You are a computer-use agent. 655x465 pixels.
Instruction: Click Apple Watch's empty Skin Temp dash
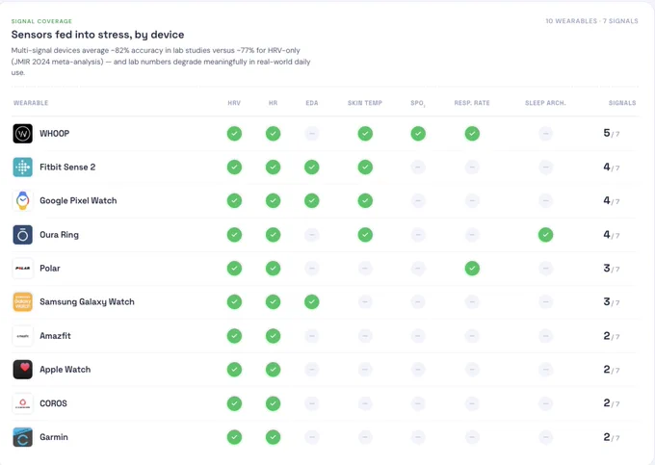pyautogui.click(x=365, y=370)
